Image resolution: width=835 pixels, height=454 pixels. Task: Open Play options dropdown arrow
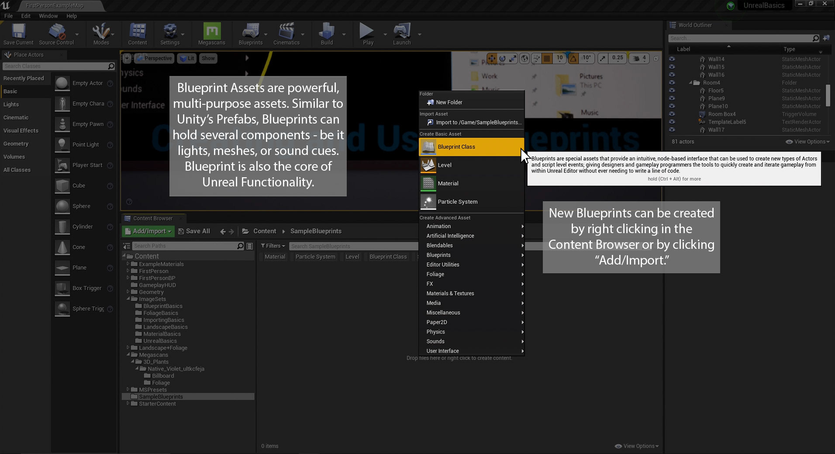385,34
